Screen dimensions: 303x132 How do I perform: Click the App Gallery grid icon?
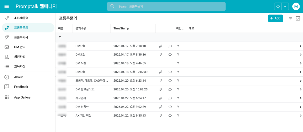(x=7, y=97)
